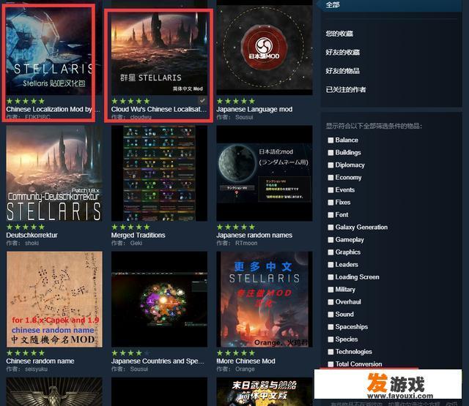Enable the Military filter checkbox
The image size is (469, 406).
(330, 290)
